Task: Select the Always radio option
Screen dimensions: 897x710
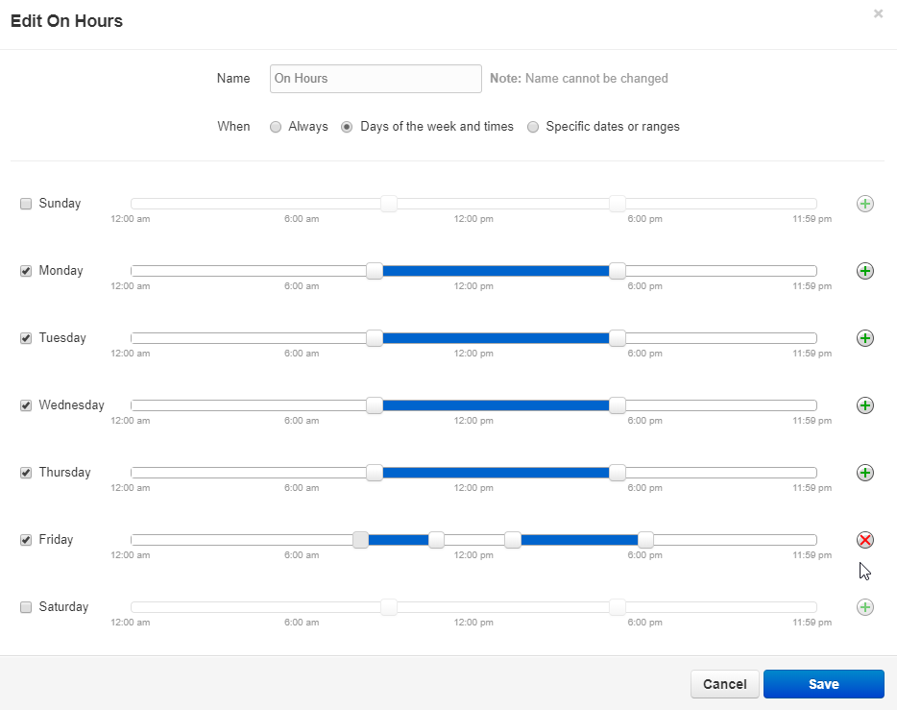Action: tap(276, 127)
